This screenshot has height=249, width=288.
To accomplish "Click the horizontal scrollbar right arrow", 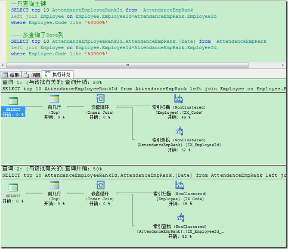I will click(283, 65).
